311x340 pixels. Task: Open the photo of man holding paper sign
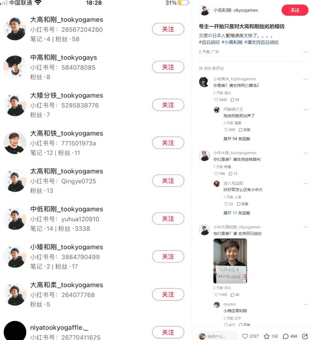[x=230, y=261]
